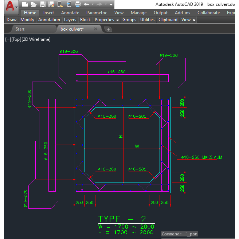Open from Web & Mobile icon
Screen dimensions: 239x239
point(60,4)
